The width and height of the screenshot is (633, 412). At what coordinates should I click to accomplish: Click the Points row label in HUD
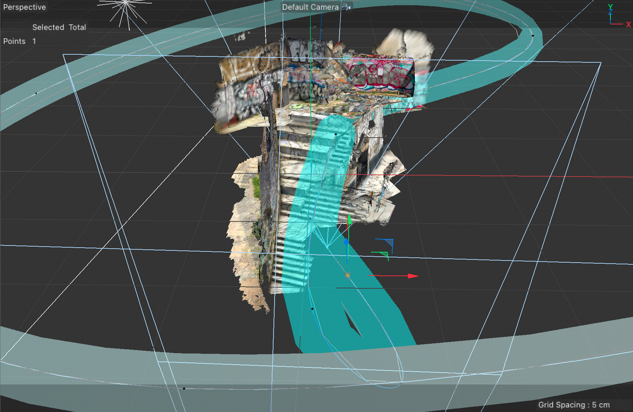pyautogui.click(x=14, y=41)
